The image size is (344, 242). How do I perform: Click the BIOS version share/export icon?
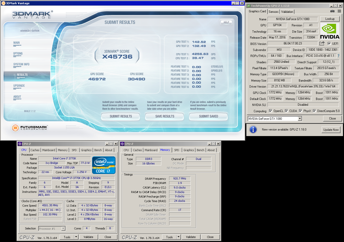click(322, 43)
